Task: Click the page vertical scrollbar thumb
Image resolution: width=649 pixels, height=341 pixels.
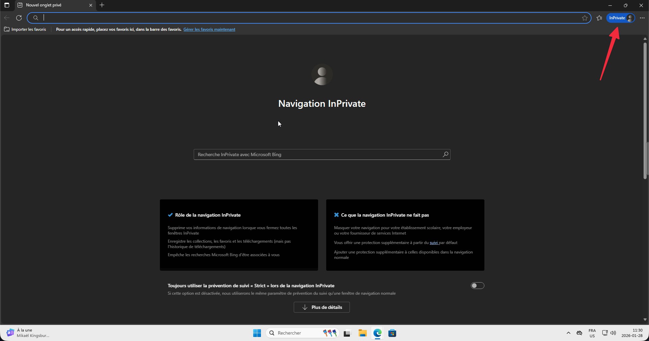Action: [x=645, y=111]
